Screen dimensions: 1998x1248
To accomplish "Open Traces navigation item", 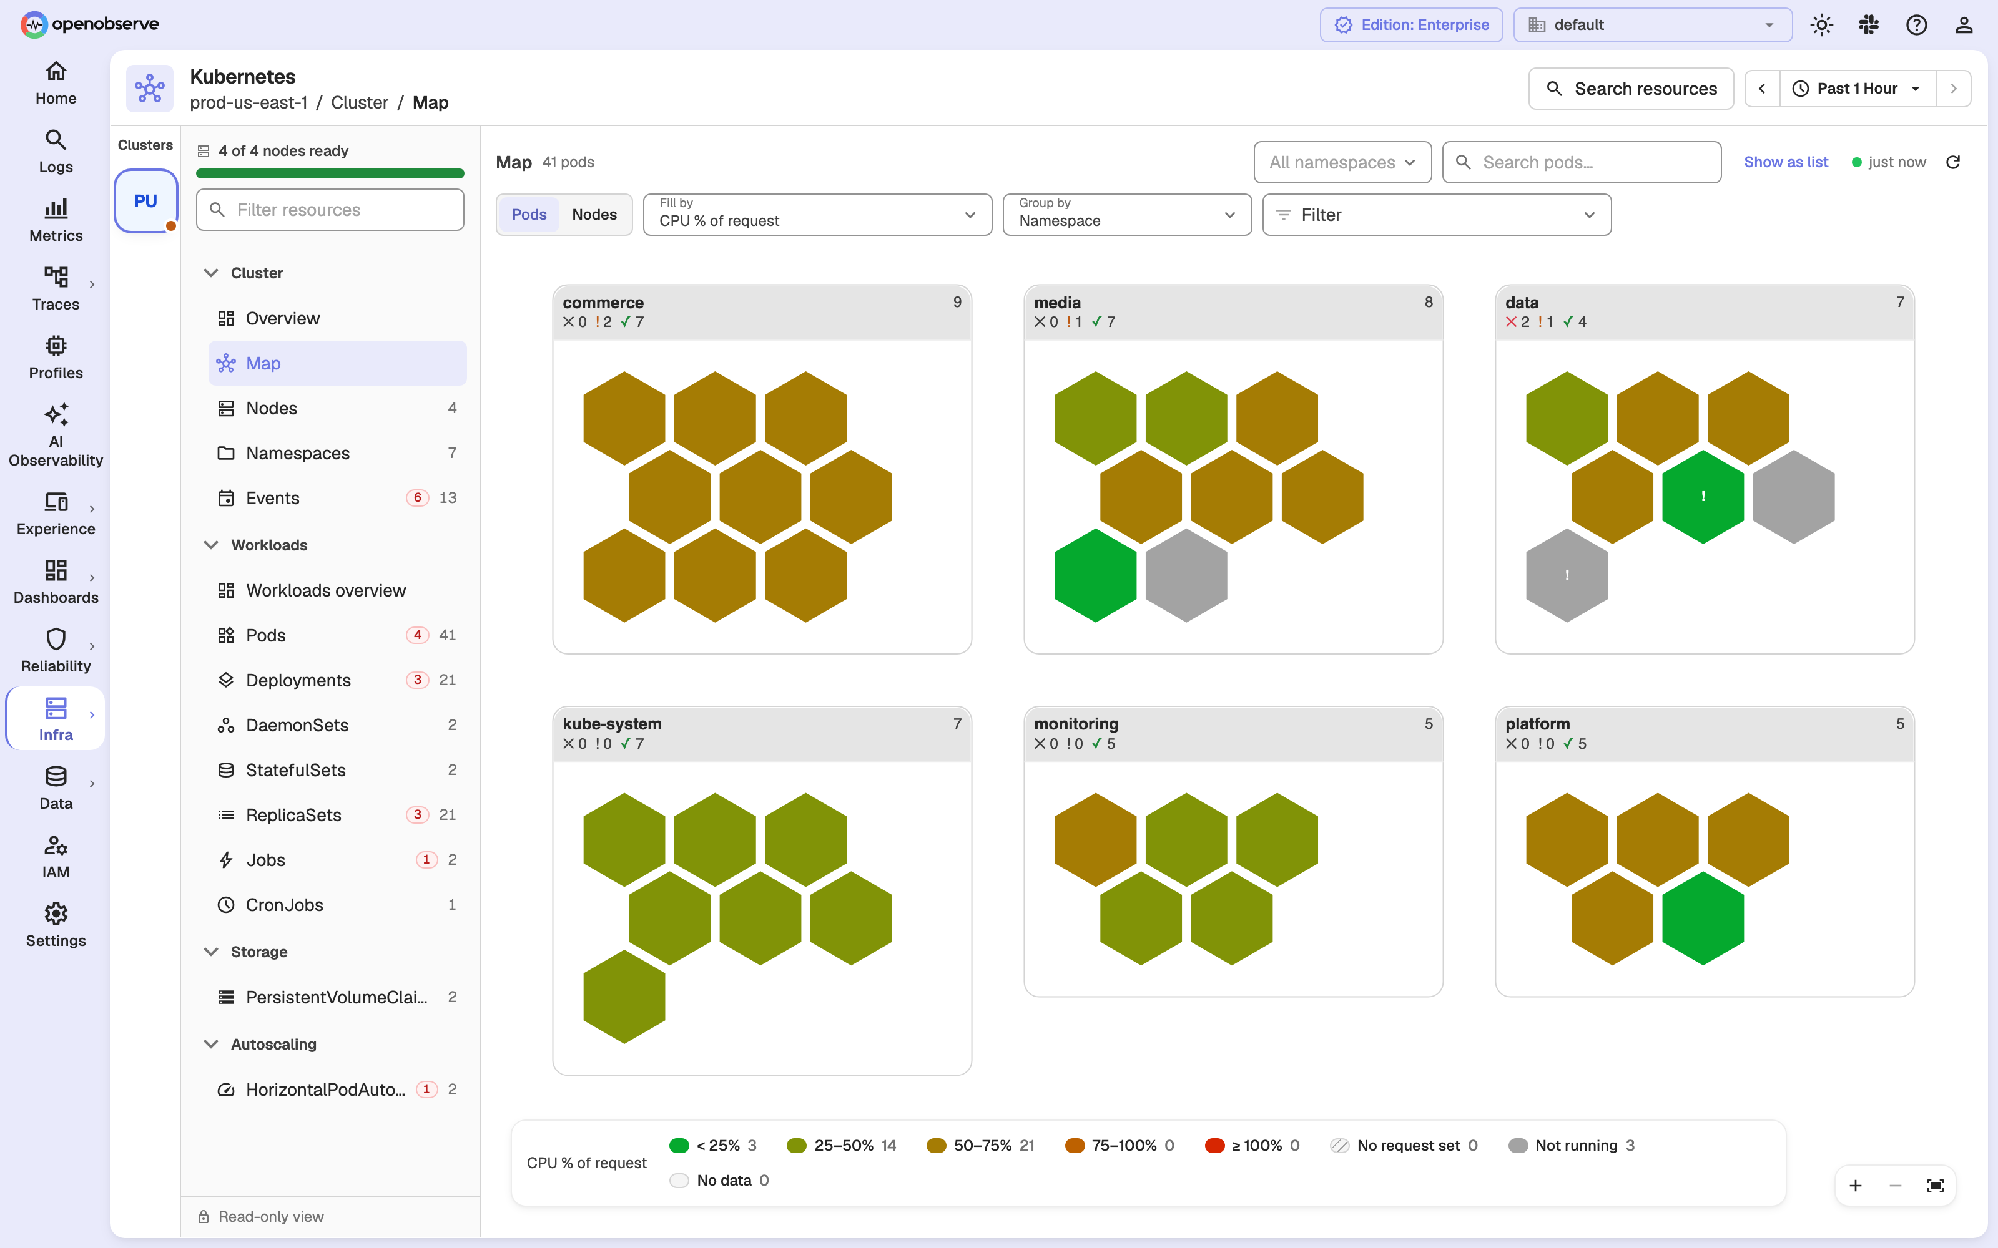I will tap(56, 289).
